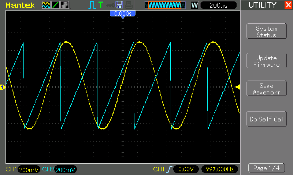The width and height of the screenshot is (293, 175).
Task: Click the W window mode icon
Action: tap(195, 5)
